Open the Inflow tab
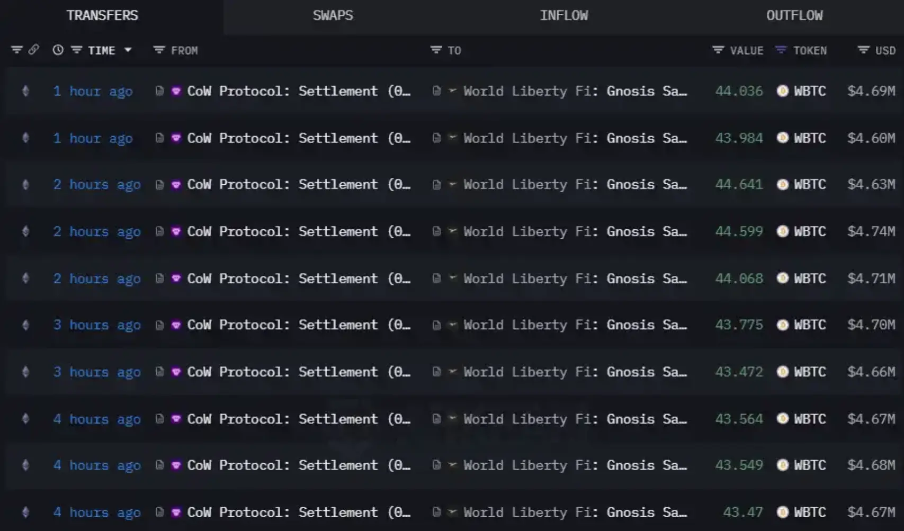The image size is (904, 531). point(563,16)
